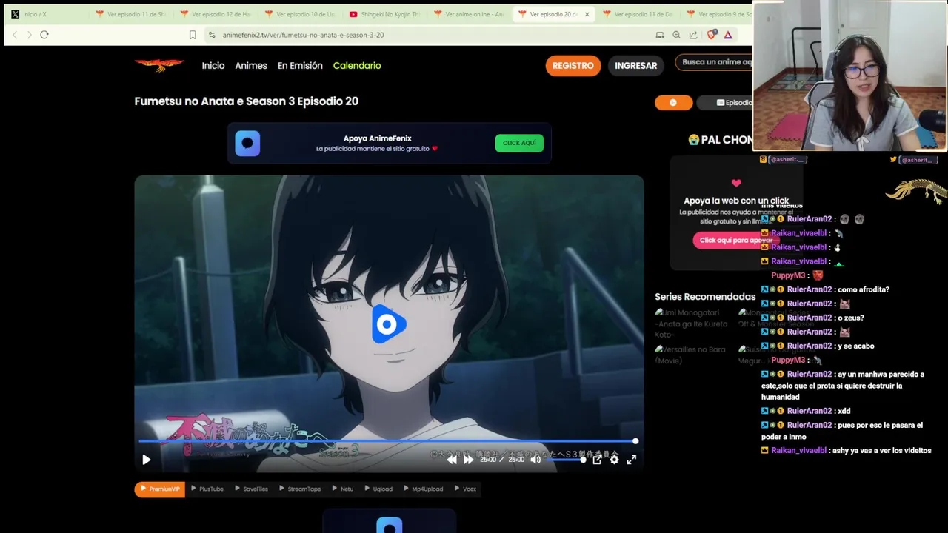Open the Inicio nav link

coord(213,66)
